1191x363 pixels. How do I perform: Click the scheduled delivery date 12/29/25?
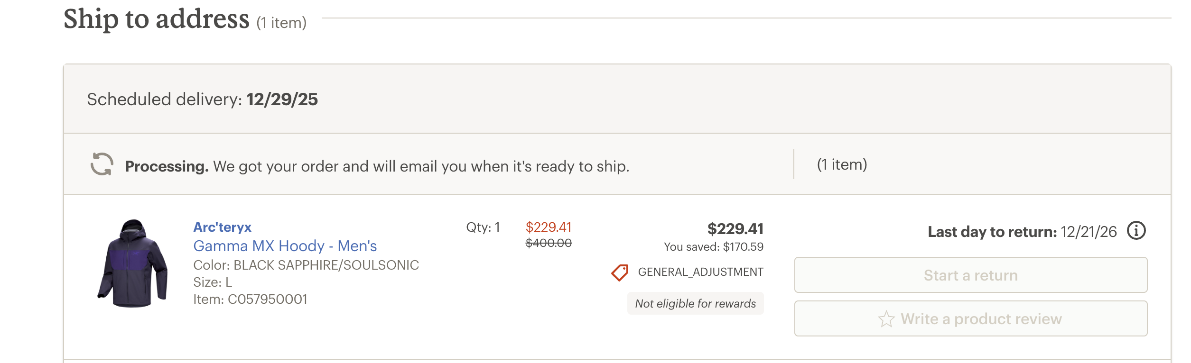point(282,100)
